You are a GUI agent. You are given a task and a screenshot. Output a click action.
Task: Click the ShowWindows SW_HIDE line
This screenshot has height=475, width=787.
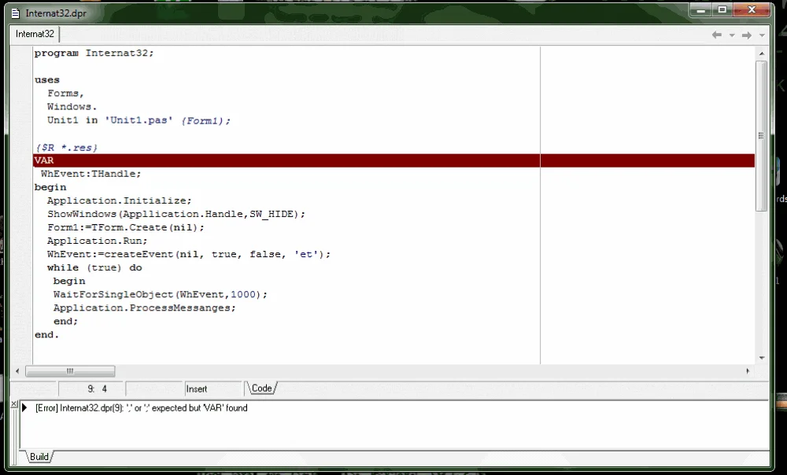click(176, 214)
